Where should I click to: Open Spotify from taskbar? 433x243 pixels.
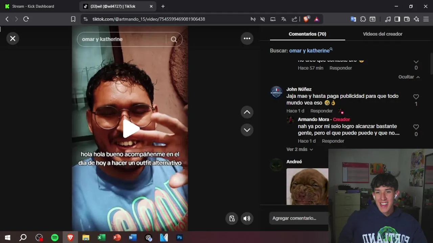tap(54, 238)
